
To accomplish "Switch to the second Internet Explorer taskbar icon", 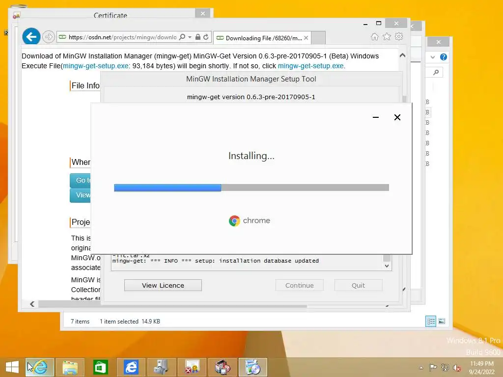I will (x=131, y=367).
